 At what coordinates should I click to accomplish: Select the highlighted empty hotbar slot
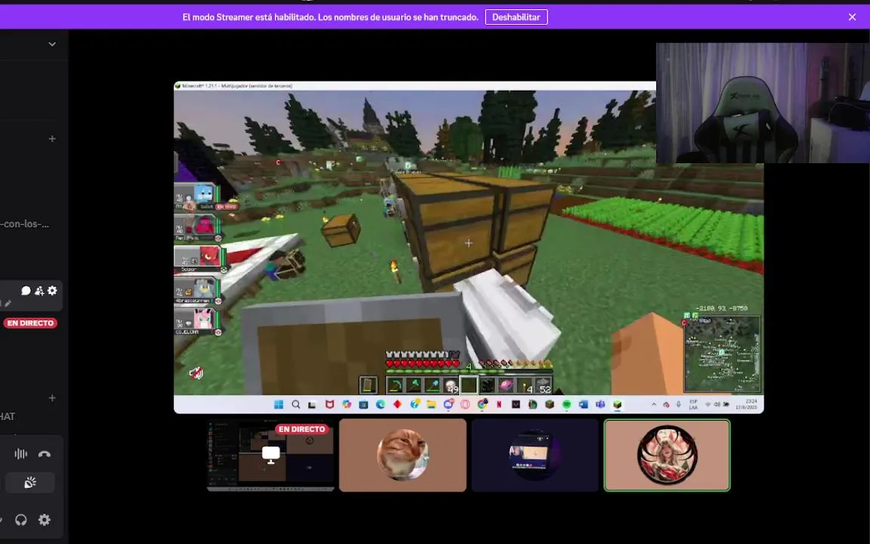pyautogui.click(x=469, y=385)
